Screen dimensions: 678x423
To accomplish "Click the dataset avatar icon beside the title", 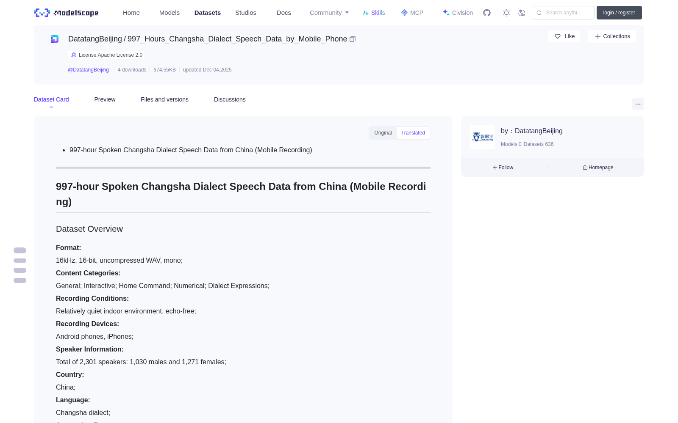I will coord(55,39).
